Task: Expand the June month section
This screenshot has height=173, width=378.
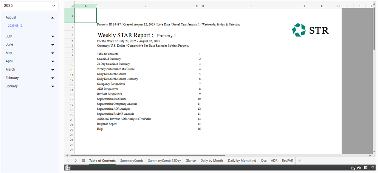Action: pyautogui.click(x=53, y=45)
